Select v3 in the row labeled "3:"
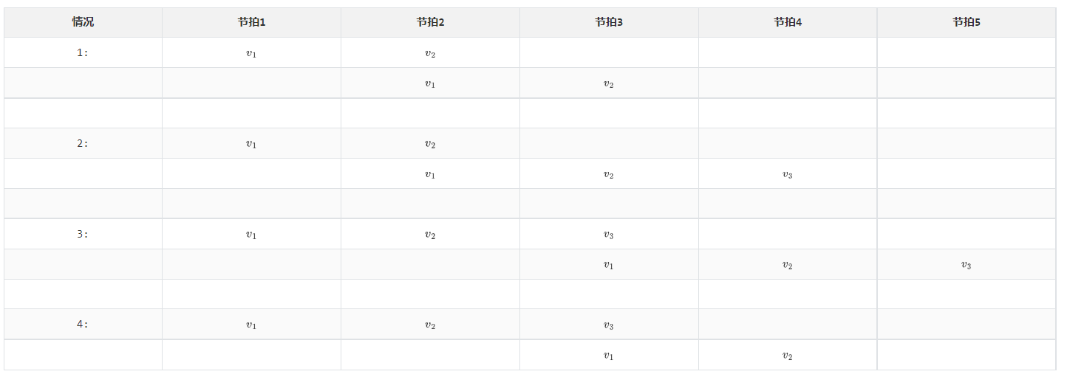This screenshot has height=377, width=1067. (x=609, y=235)
